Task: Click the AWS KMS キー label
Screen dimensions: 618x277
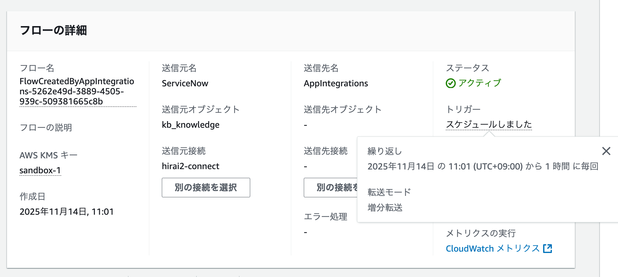Action: coord(48,155)
